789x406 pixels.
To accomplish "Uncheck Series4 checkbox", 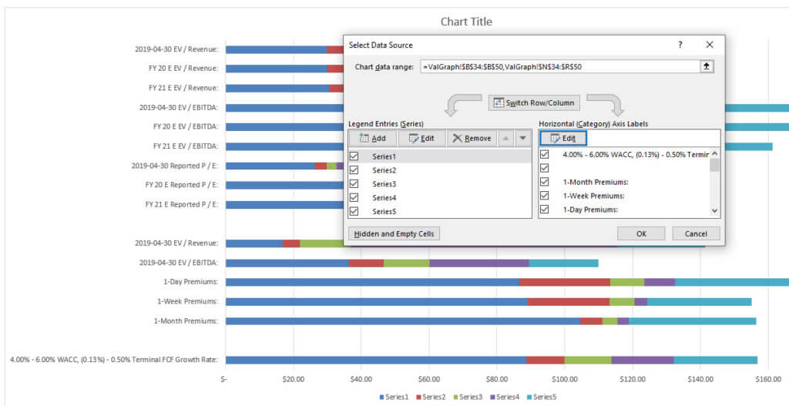I will point(354,198).
